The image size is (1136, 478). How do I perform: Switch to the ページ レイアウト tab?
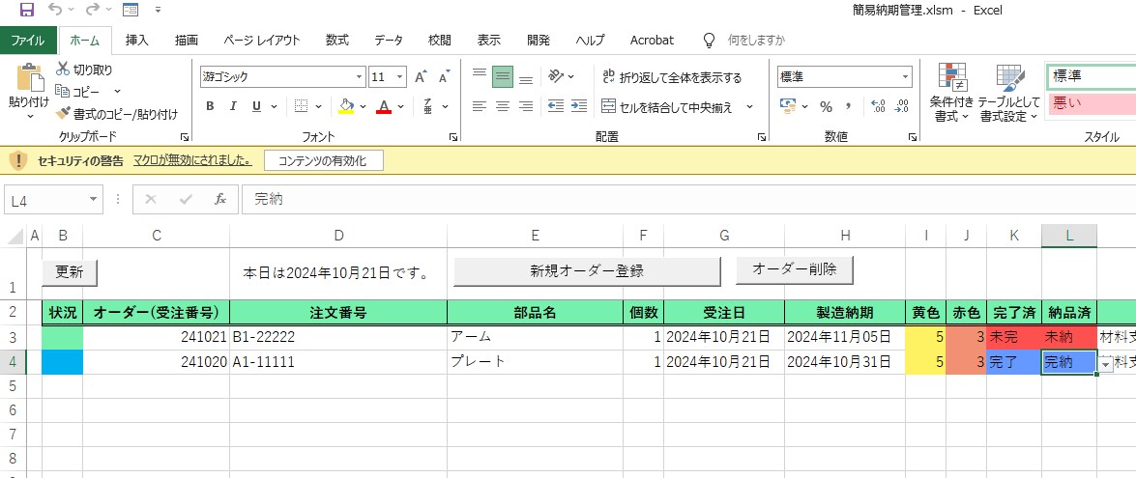click(x=262, y=41)
